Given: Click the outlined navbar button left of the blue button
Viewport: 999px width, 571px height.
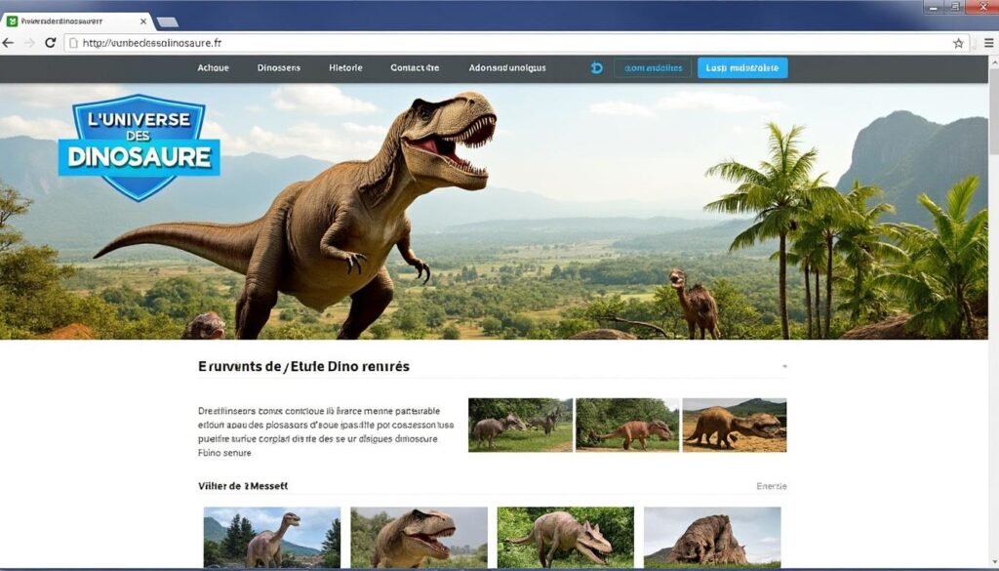Looking at the screenshot, I should tap(652, 67).
